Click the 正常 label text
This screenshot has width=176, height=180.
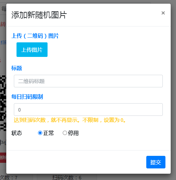tap(49, 133)
